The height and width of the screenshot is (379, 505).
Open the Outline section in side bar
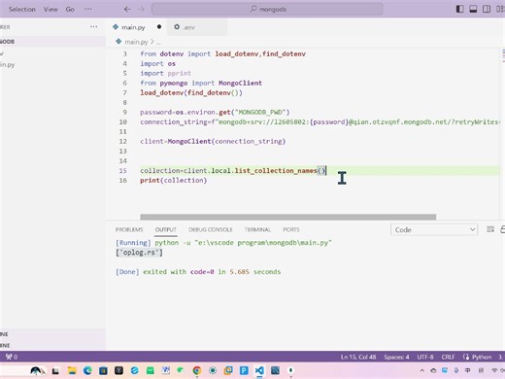point(51,334)
